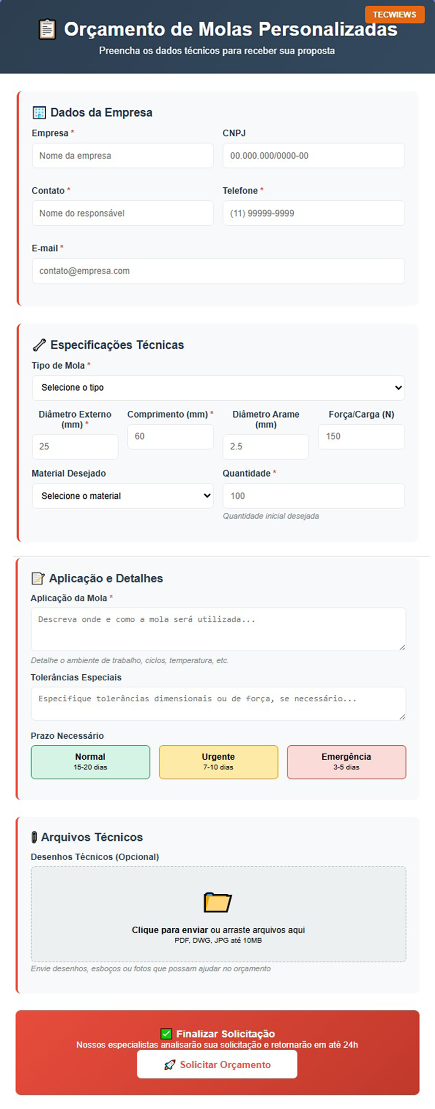The height and width of the screenshot is (1109, 435).
Task: Click the building icon beside Dados da Empresa
Action: [39, 113]
